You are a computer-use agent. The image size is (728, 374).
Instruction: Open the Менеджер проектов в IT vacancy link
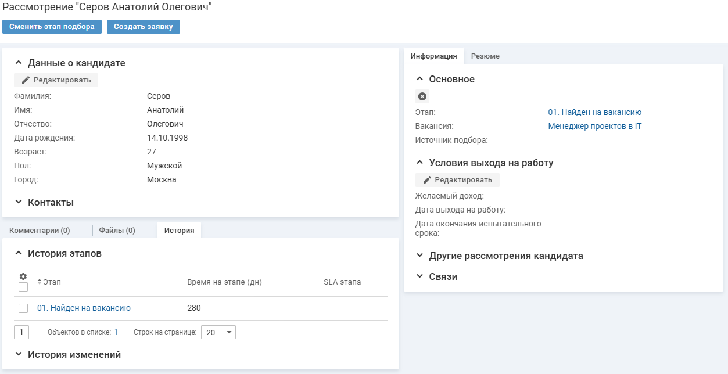click(x=594, y=126)
